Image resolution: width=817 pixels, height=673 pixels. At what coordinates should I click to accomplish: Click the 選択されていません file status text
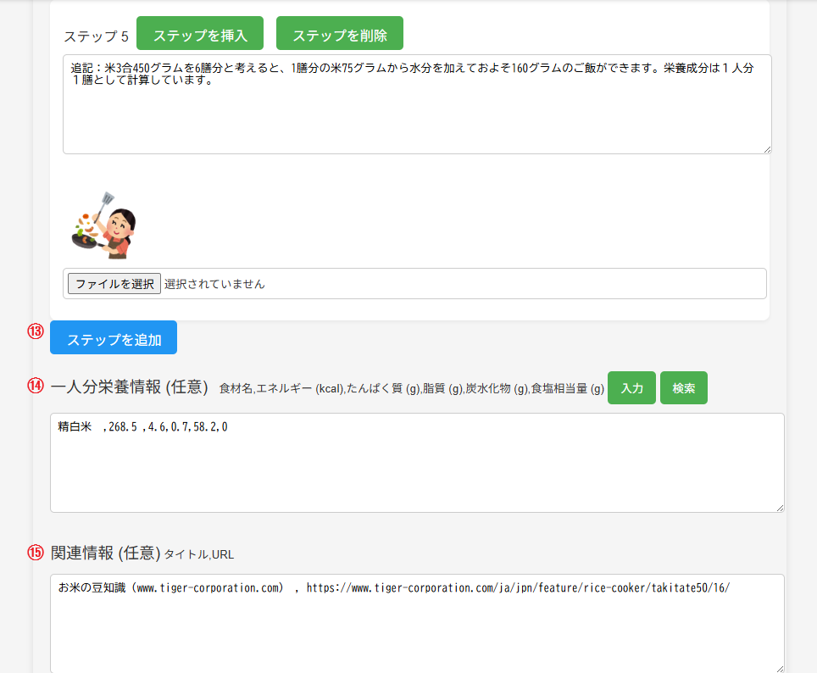click(x=214, y=284)
